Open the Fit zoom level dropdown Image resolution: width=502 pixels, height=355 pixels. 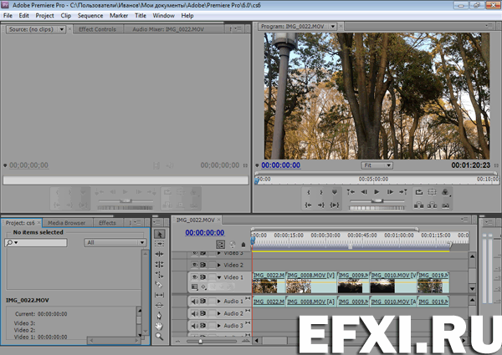pos(377,165)
